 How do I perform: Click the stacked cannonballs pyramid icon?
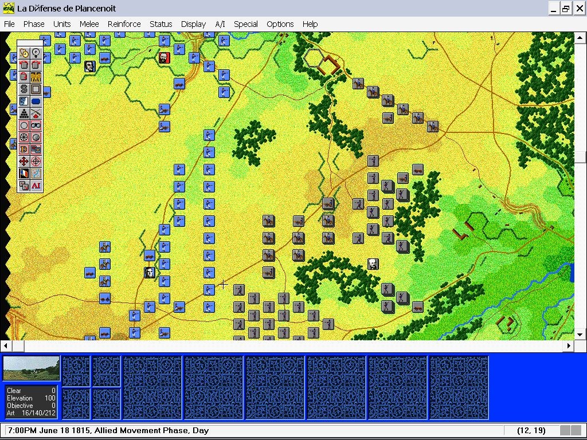point(24,113)
